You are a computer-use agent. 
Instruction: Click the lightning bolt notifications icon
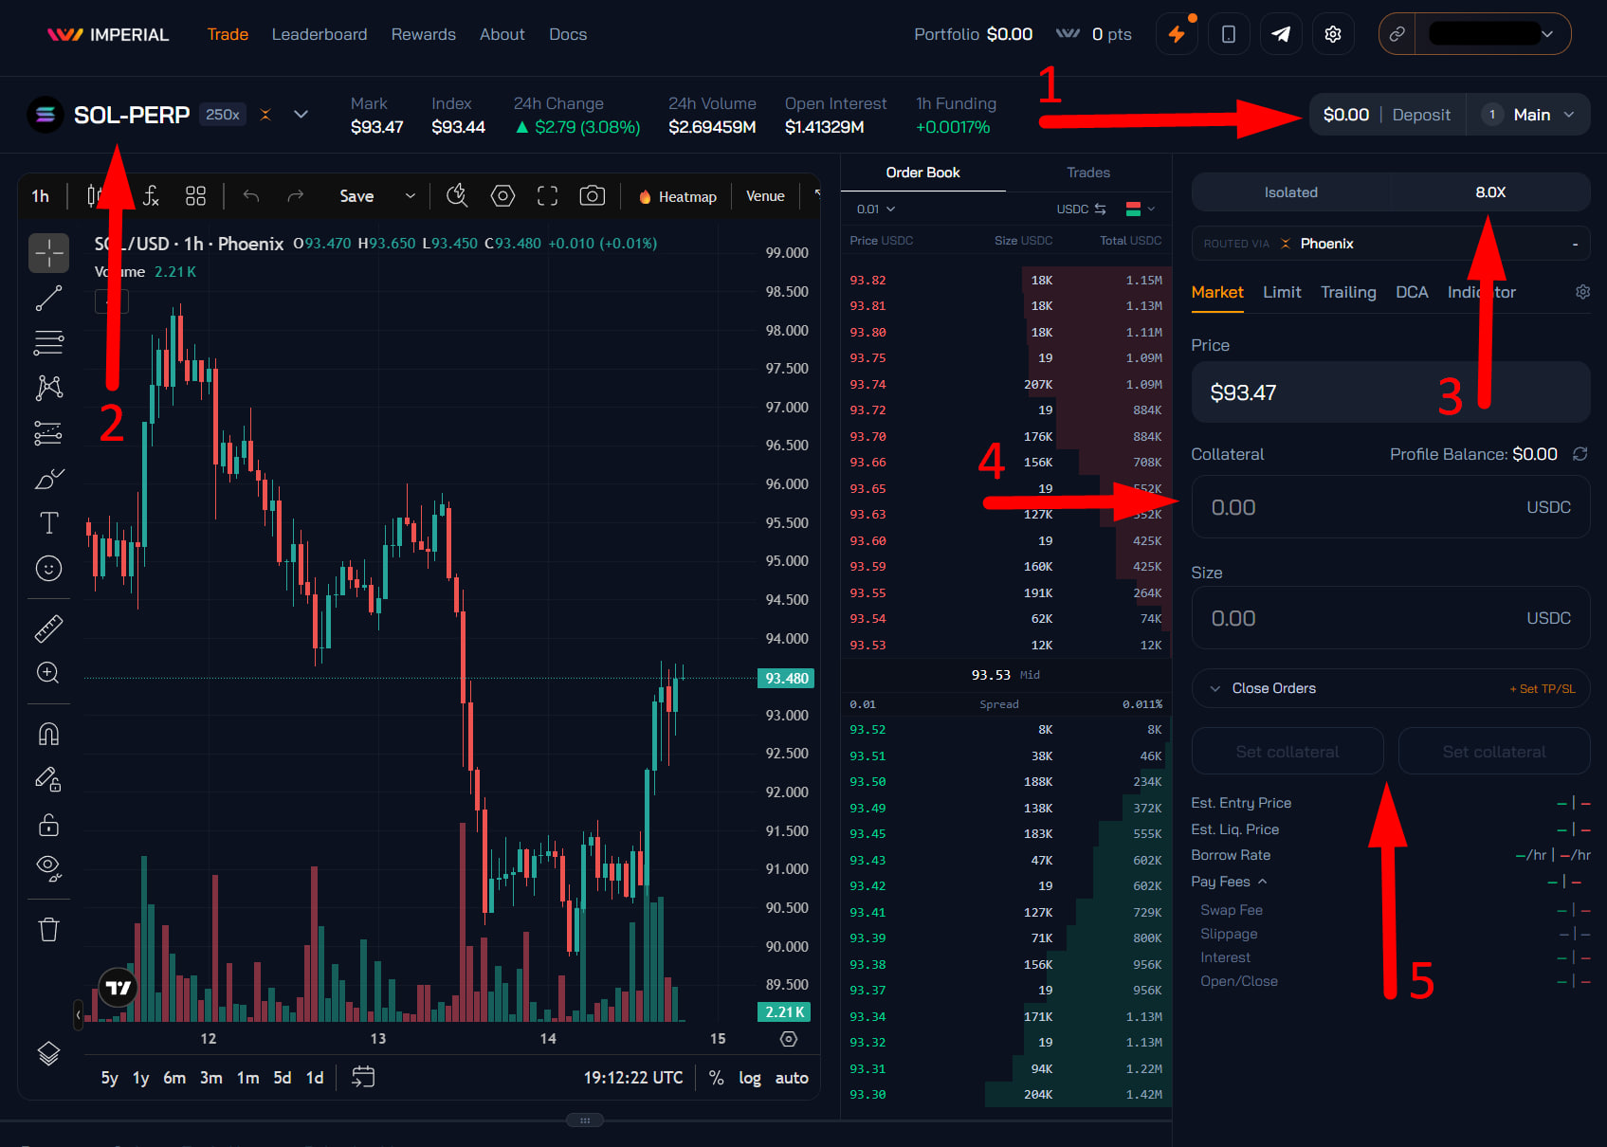pos(1177,34)
